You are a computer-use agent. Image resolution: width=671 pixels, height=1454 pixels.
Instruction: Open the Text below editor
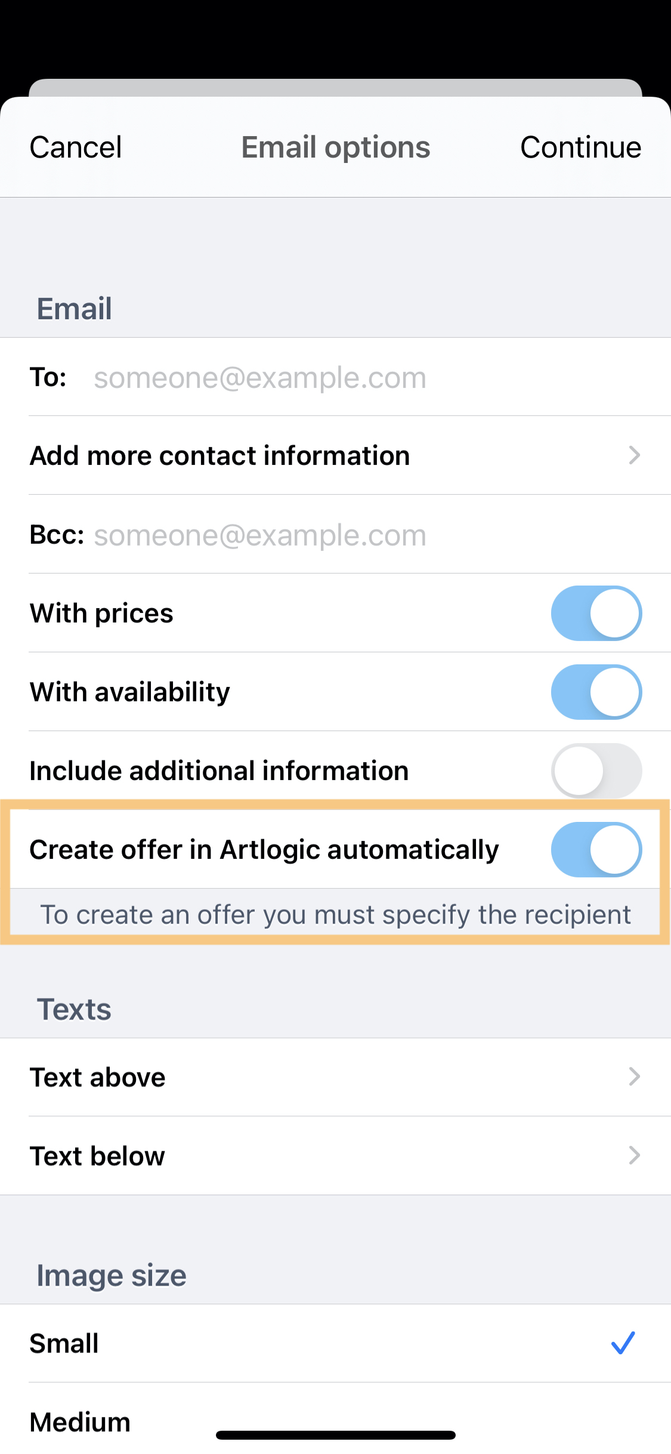point(98,1156)
